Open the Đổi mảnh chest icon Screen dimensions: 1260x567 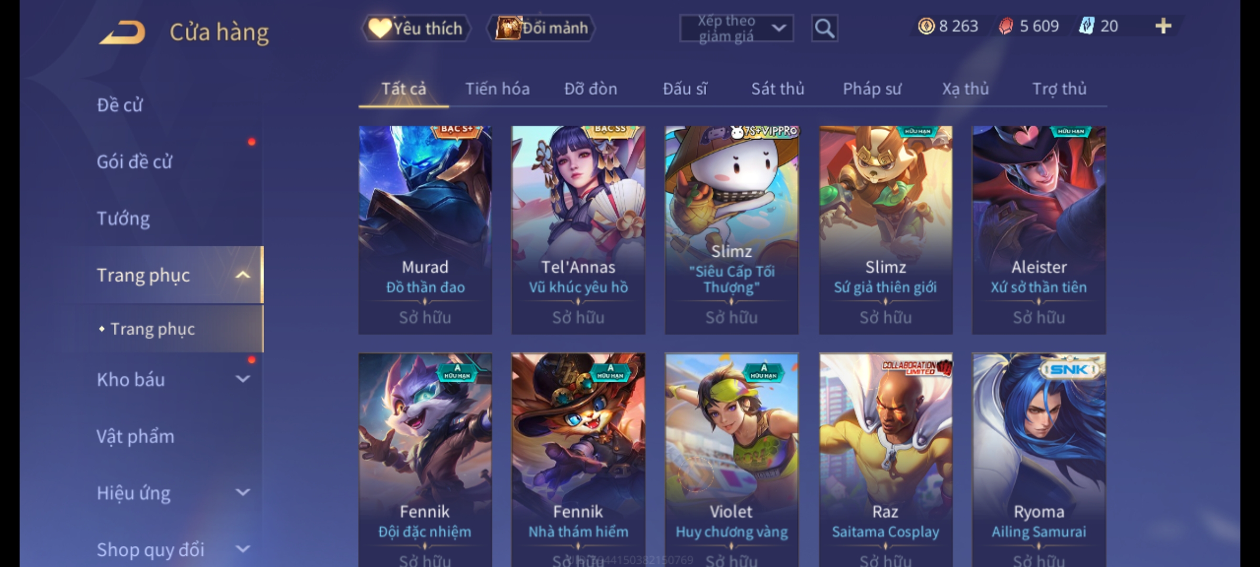coord(541,28)
